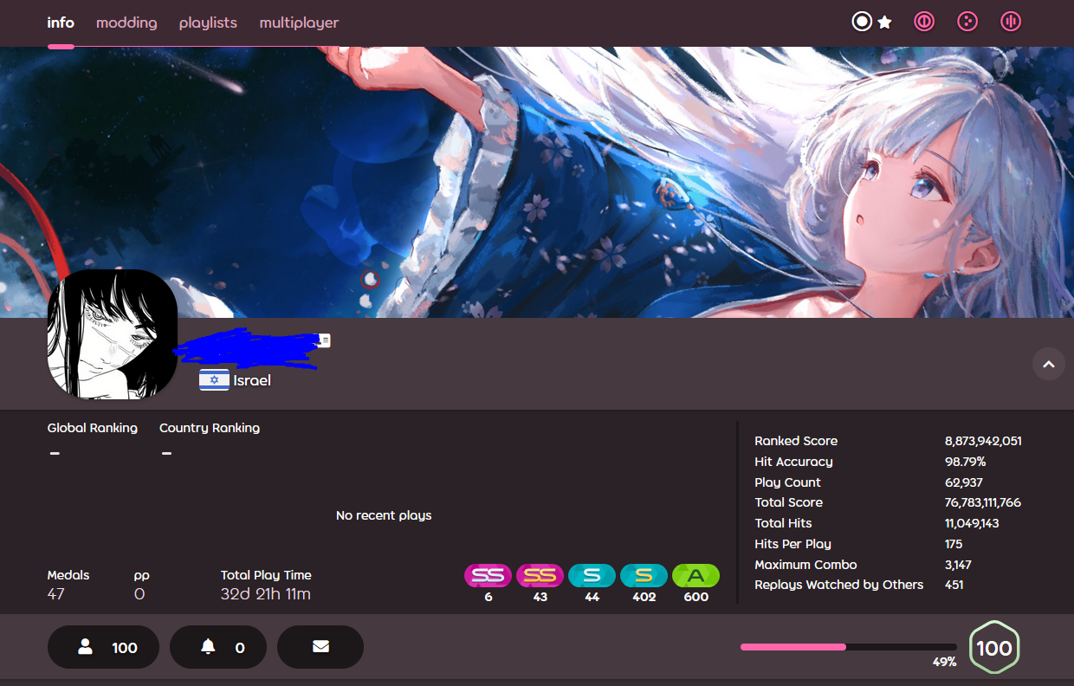Screen dimensions: 1074x686
Task: Click the No recent plays text
Action: coord(384,515)
